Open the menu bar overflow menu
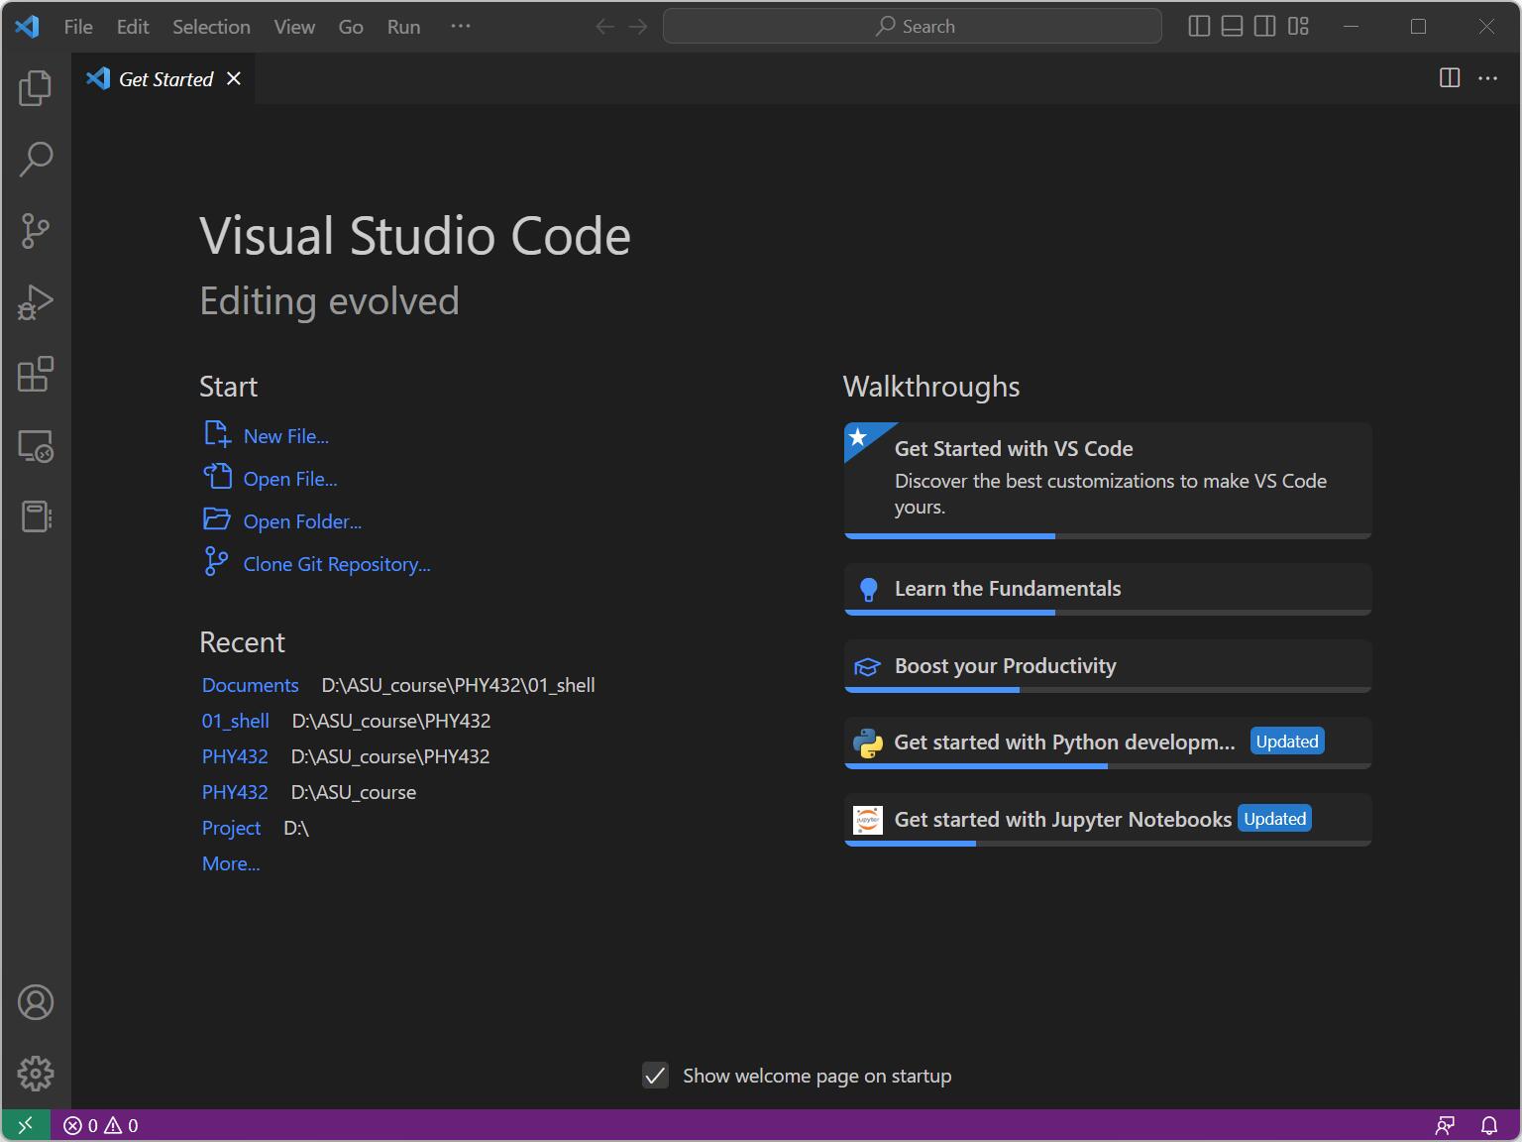 point(460,26)
